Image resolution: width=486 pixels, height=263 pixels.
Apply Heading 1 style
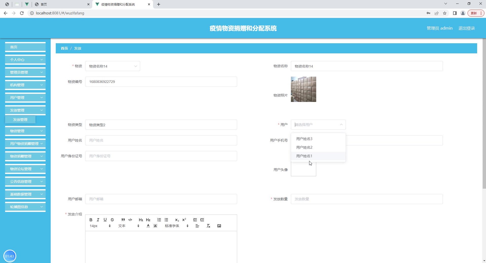click(141, 220)
